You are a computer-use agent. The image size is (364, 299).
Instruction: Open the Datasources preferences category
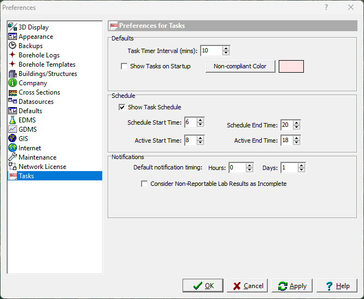36,102
